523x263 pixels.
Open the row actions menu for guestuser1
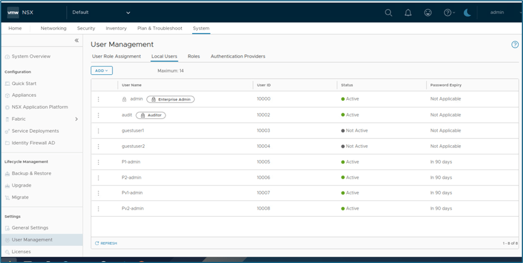coord(98,131)
